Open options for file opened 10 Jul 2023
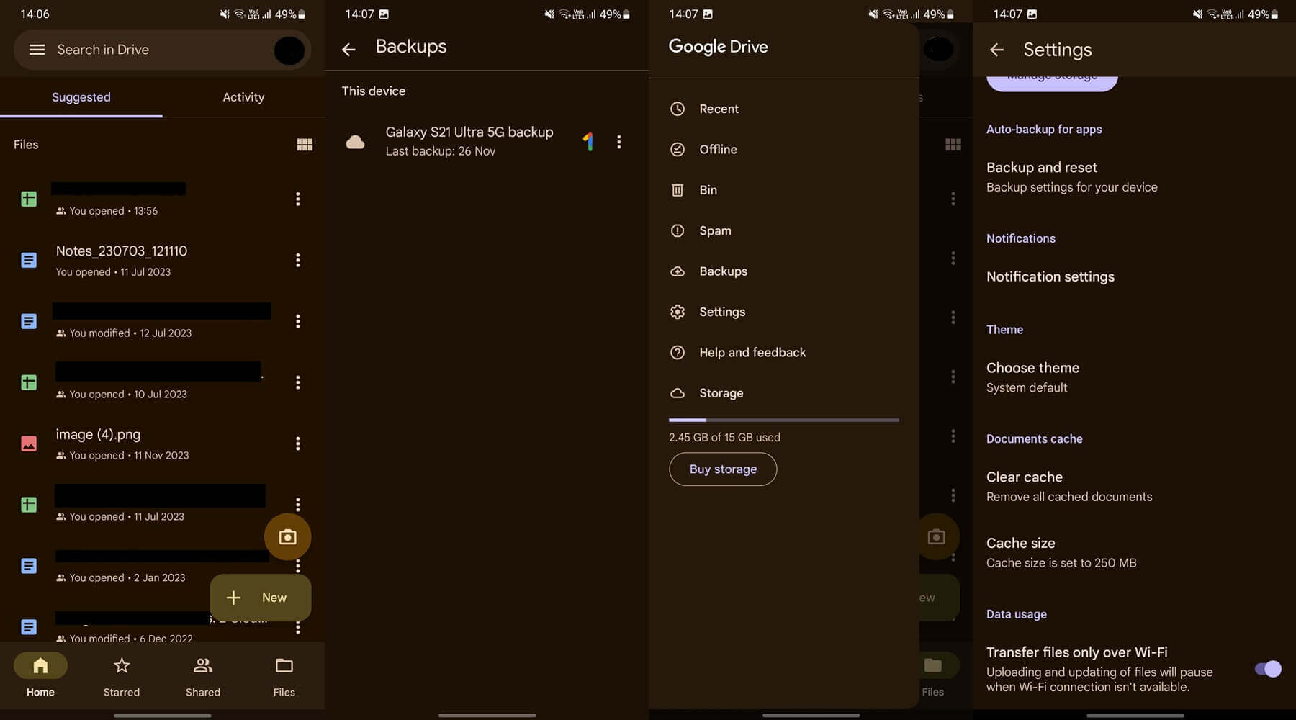Viewport: 1296px width, 720px height. coord(297,382)
